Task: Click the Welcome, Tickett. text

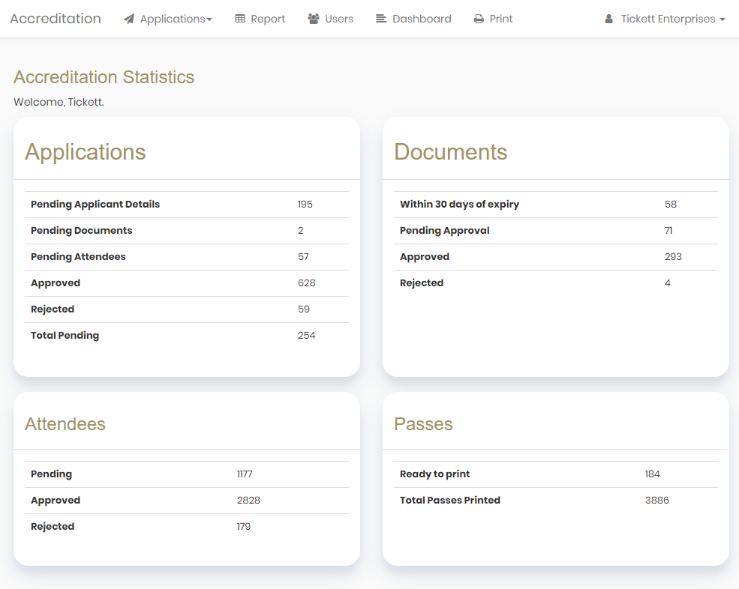Action: pyautogui.click(x=59, y=102)
